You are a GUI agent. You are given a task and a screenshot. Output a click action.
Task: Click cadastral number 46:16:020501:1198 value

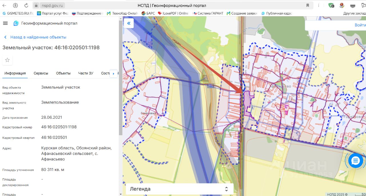tap(59, 127)
